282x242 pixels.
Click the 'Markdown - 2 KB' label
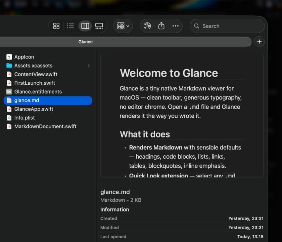pyautogui.click(x=121, y=200)
